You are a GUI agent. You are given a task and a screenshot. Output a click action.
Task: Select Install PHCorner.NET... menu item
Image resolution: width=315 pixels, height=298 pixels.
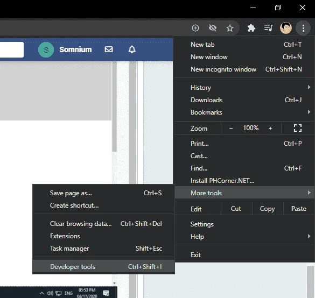click(244, 181)
